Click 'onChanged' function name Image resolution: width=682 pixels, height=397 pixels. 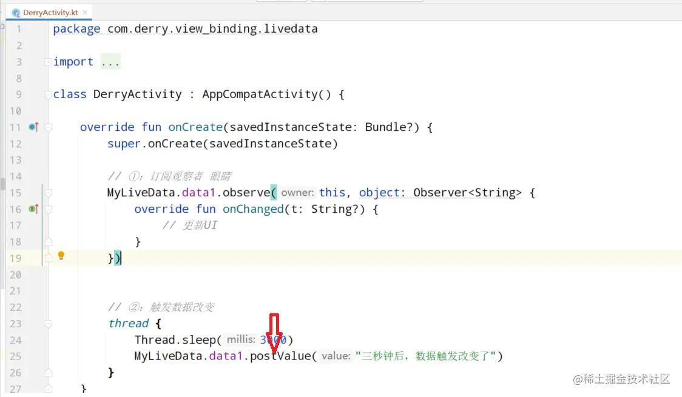(x=253, y=209)
